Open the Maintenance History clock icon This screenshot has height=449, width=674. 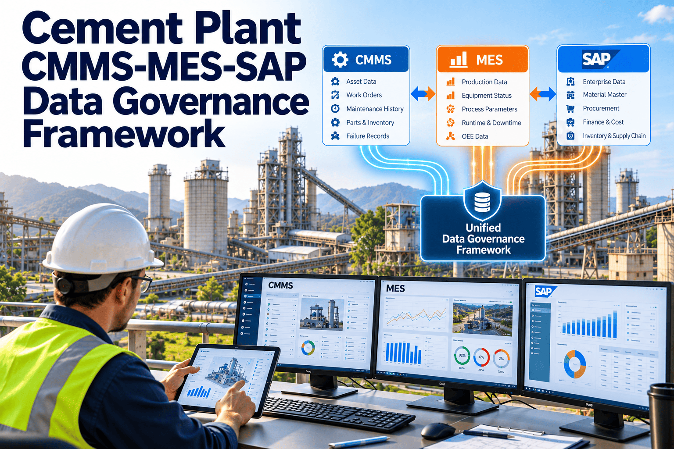point(335,109)
